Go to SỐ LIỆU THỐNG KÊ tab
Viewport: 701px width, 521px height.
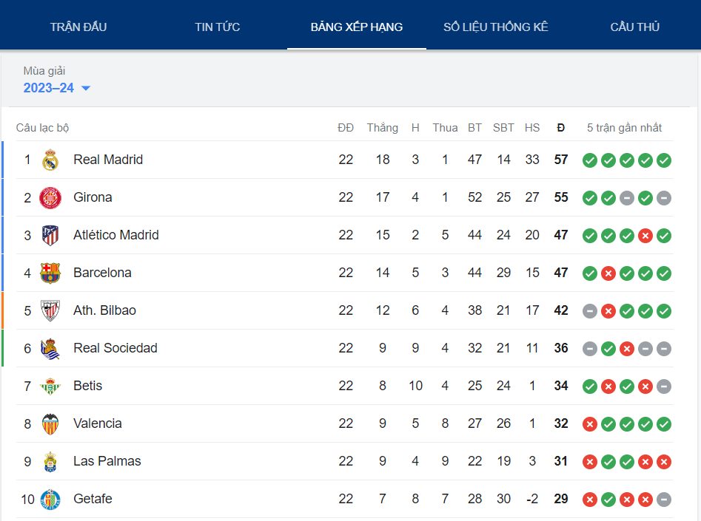click(x=496, y=27)
